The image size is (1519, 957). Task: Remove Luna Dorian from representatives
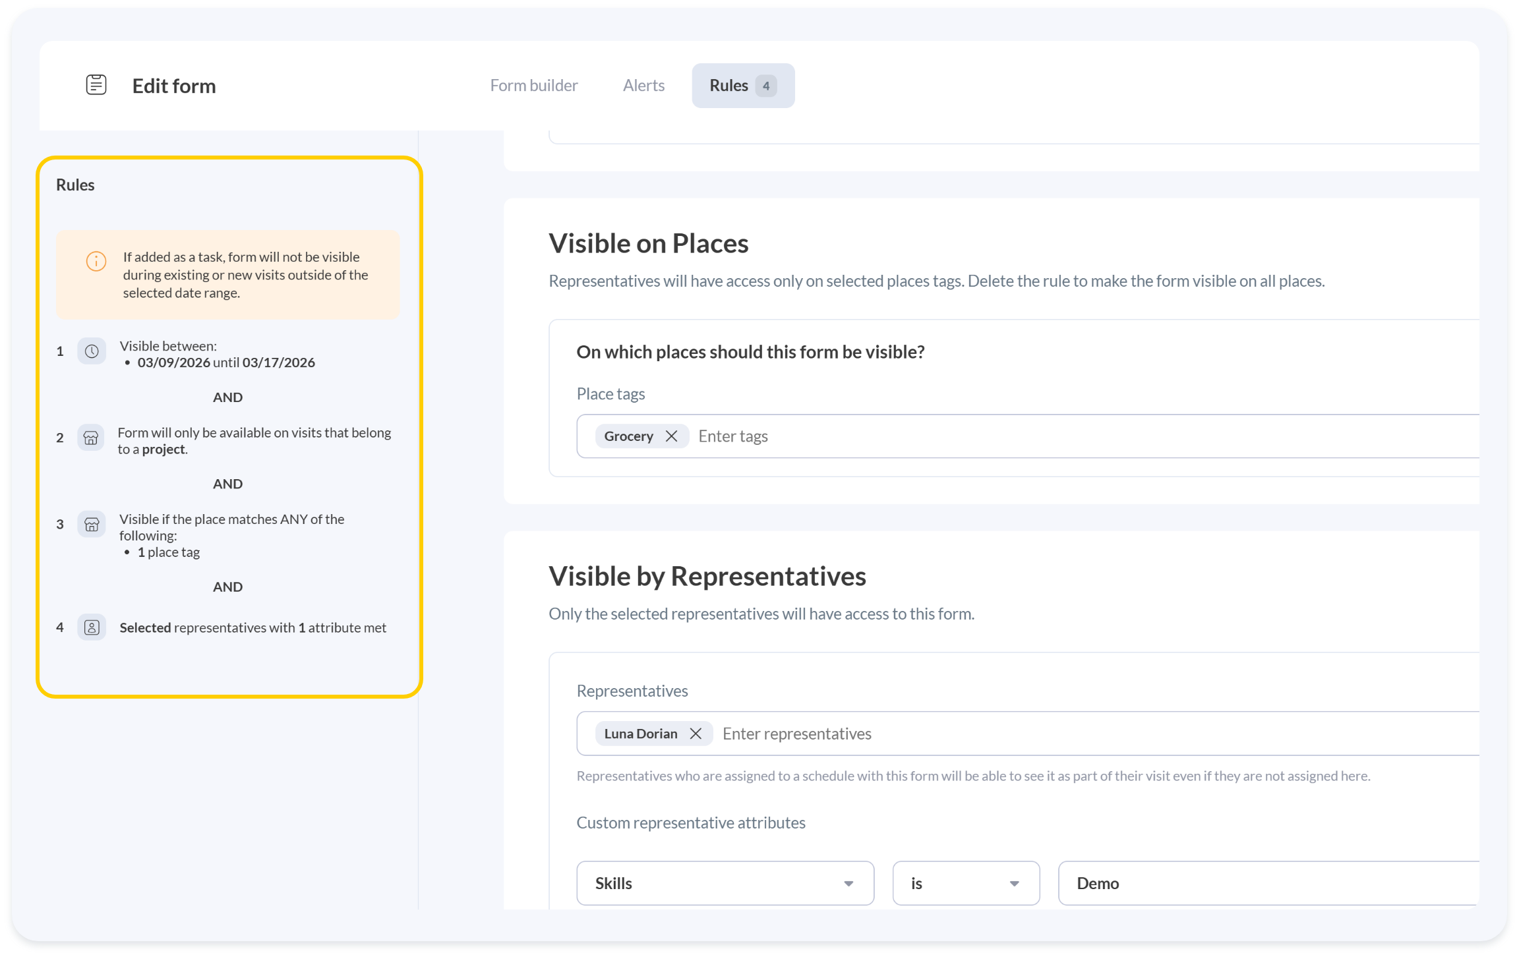point(695,734)
